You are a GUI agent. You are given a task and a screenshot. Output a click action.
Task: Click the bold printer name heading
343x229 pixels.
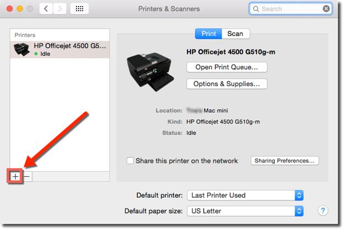tap(231, 52)
